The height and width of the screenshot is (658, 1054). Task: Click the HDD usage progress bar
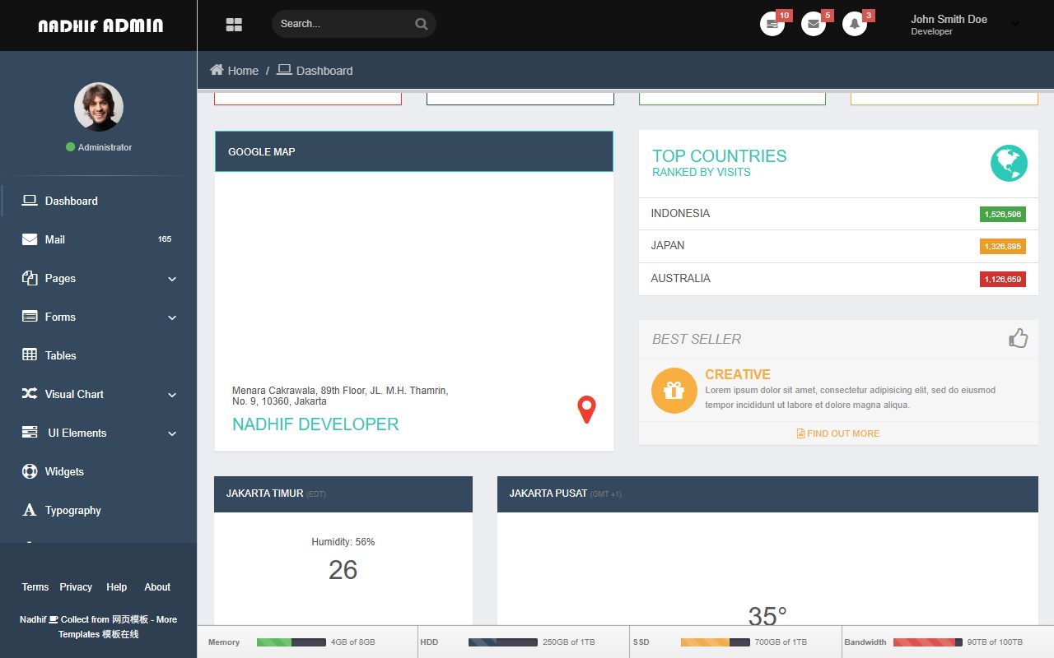coord(503,642)
